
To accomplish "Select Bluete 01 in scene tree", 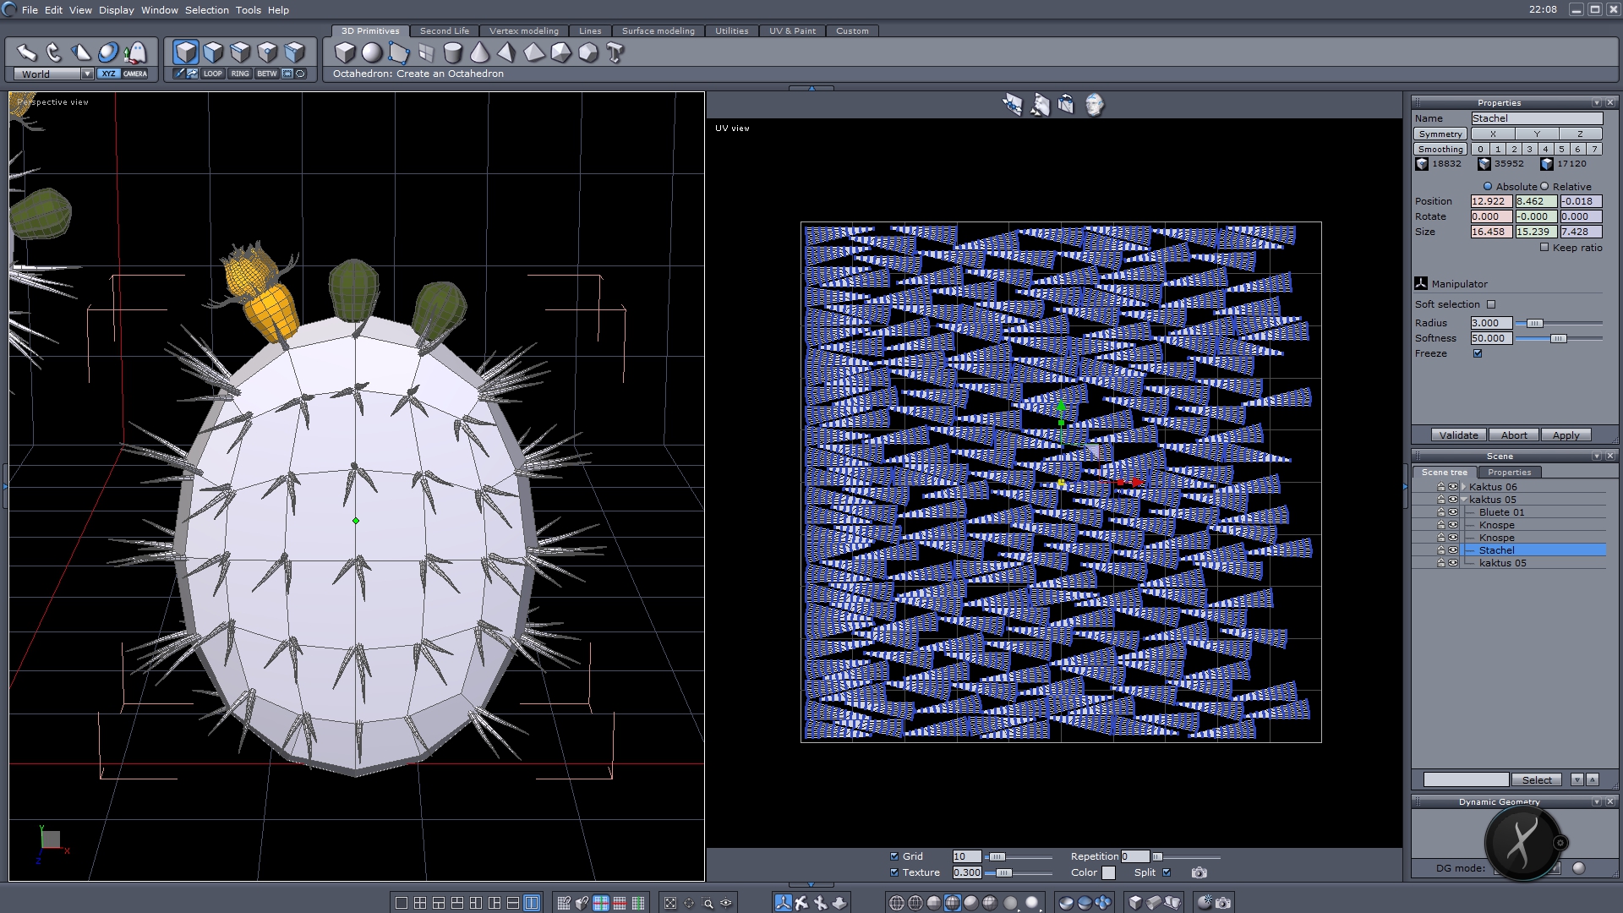I will [1501, 512].
